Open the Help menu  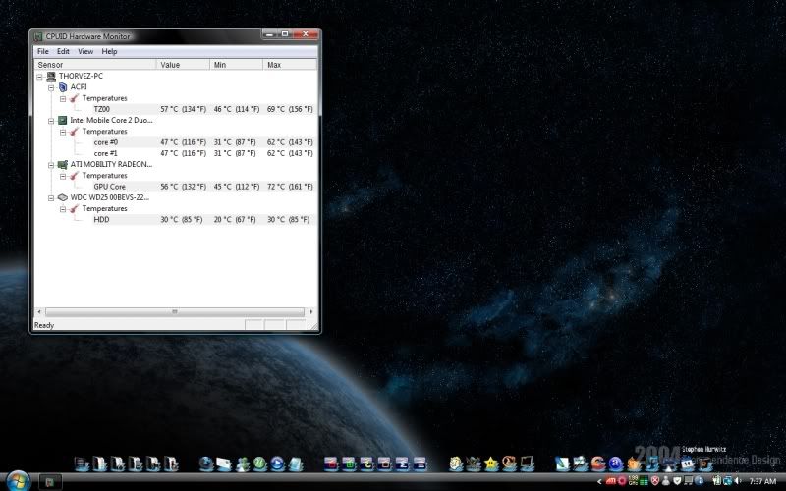[x=109, y=52]
